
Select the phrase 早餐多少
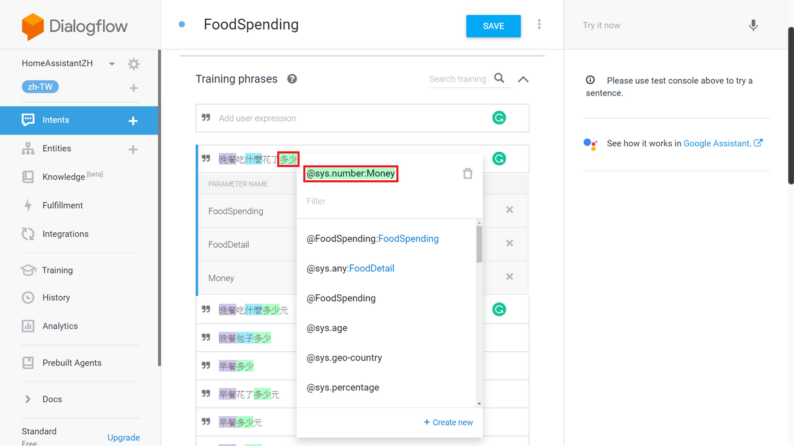236,366
